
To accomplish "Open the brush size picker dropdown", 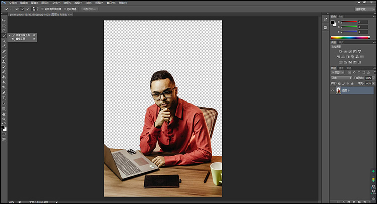I will (38, 9).
